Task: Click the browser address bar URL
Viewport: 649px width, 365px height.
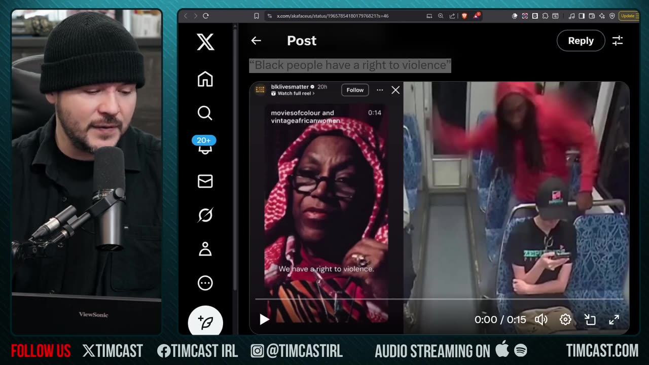Action: [x=333, y=16]
